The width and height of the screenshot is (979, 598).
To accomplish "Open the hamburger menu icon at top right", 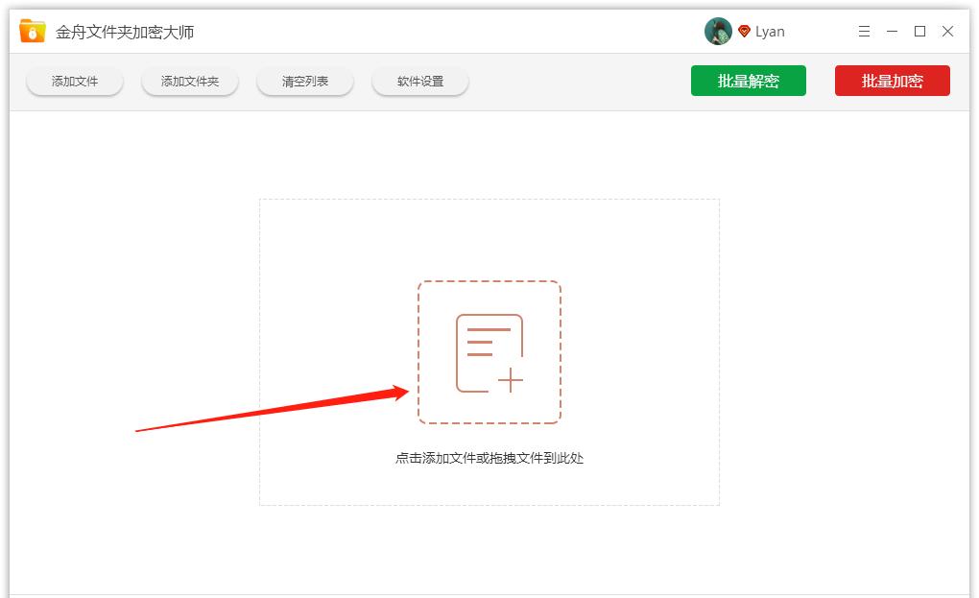I will pyautogui.click(x=863, y=31).
